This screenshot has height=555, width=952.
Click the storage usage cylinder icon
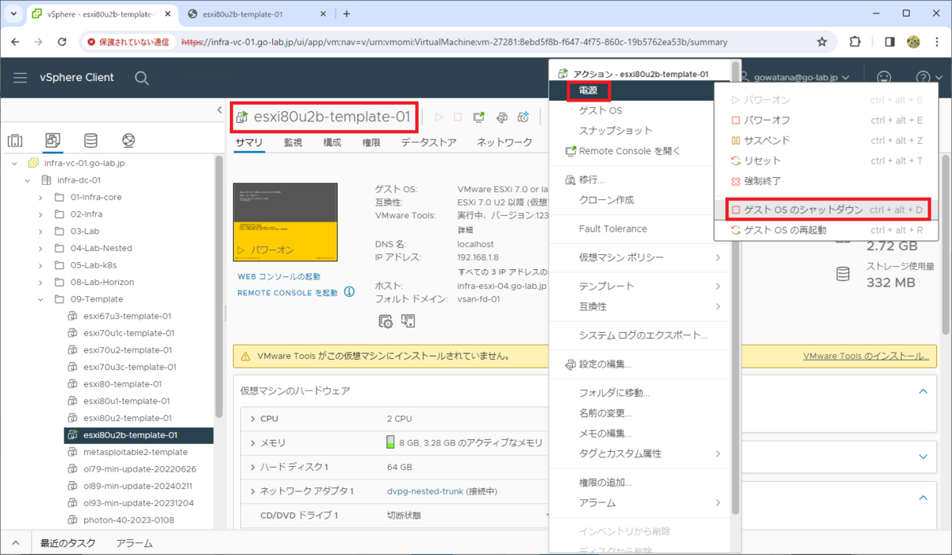point(843,274)
